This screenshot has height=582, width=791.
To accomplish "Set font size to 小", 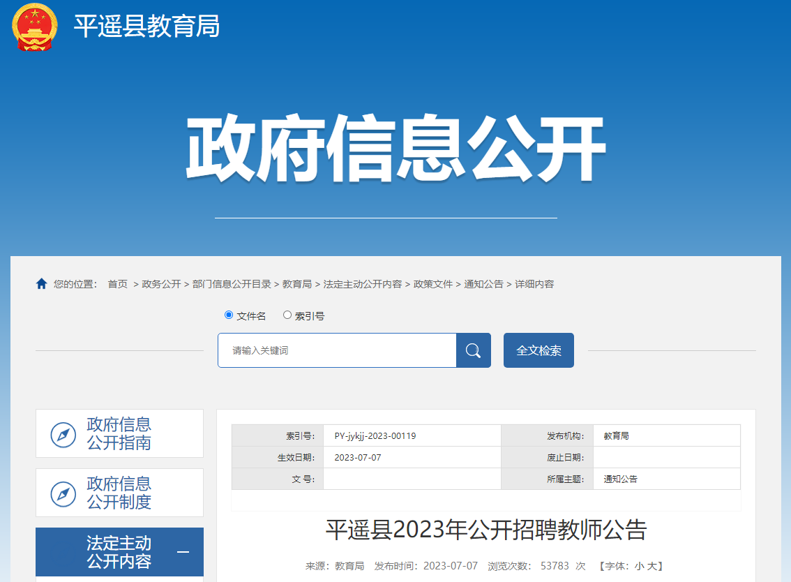I will coord(638,566).
